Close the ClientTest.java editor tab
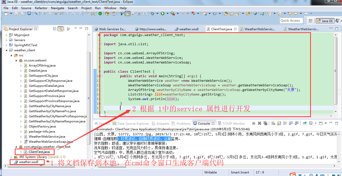Viewport: 342px width, 176px height. click(235, 29)
